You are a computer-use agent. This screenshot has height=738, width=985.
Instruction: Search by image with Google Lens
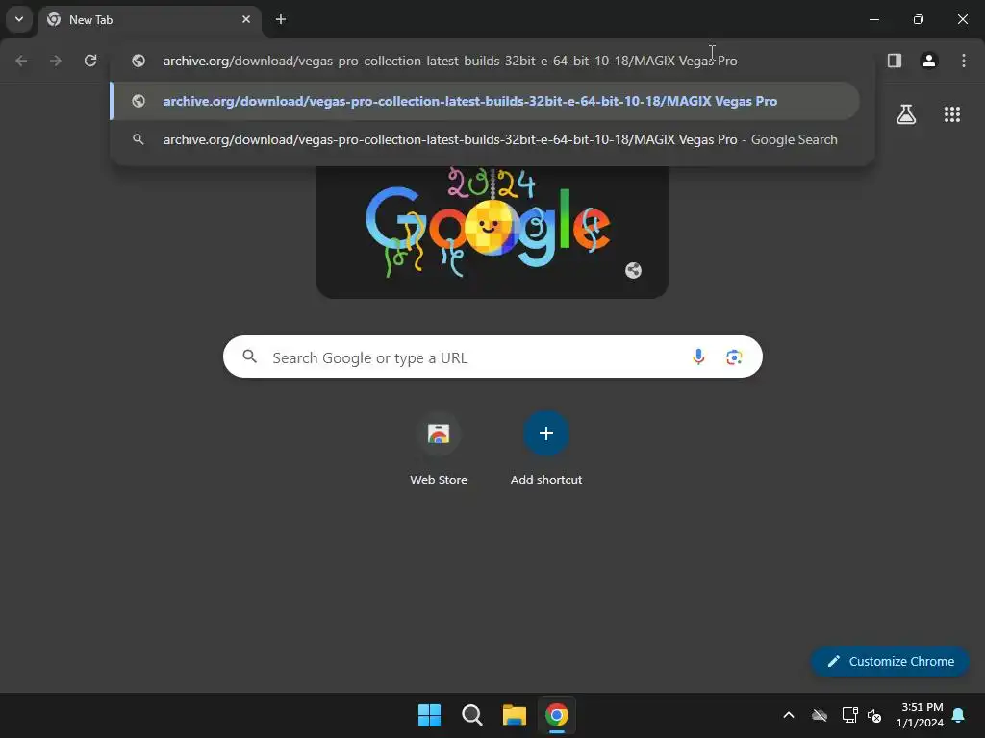click(x=734, y=357)
